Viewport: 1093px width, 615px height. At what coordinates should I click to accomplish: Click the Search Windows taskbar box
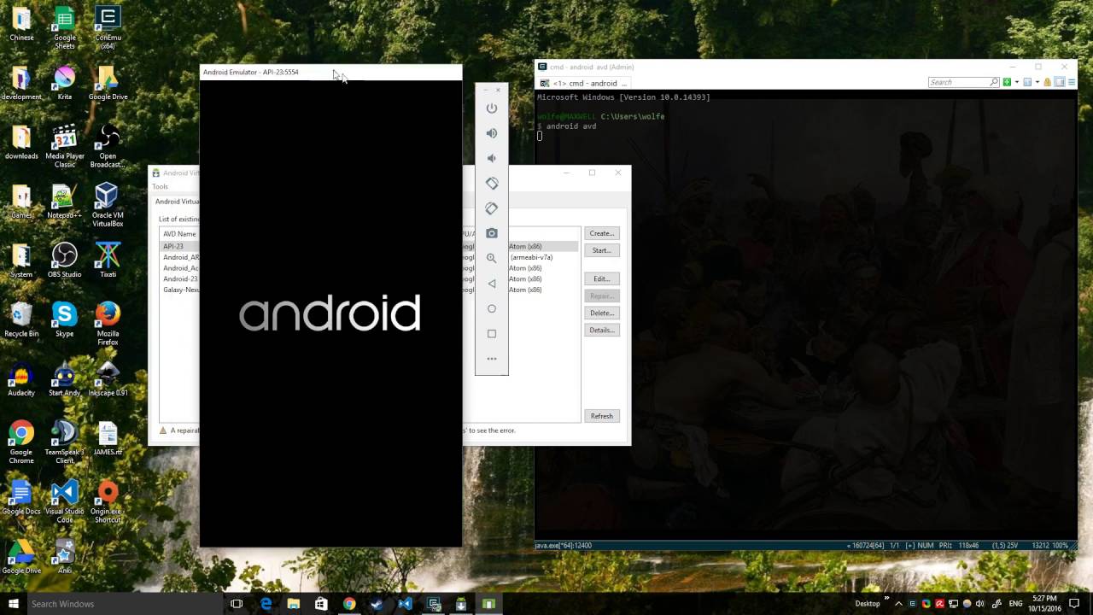123,604
